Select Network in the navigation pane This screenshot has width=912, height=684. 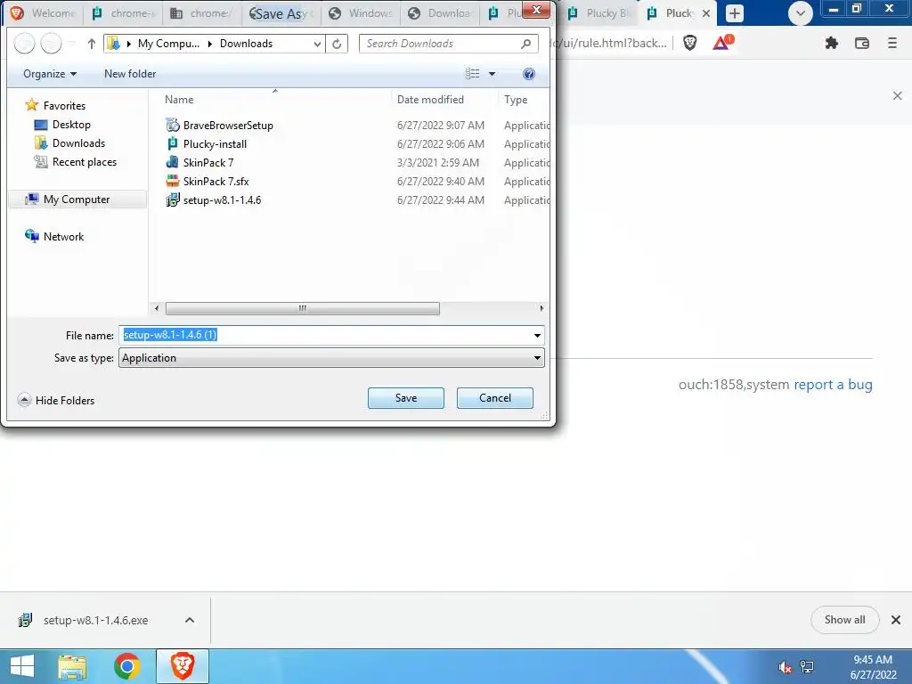click(x=54, y=237)
